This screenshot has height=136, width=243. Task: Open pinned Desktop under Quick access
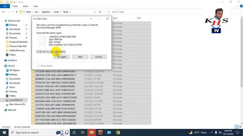click(x=13, y=25)
